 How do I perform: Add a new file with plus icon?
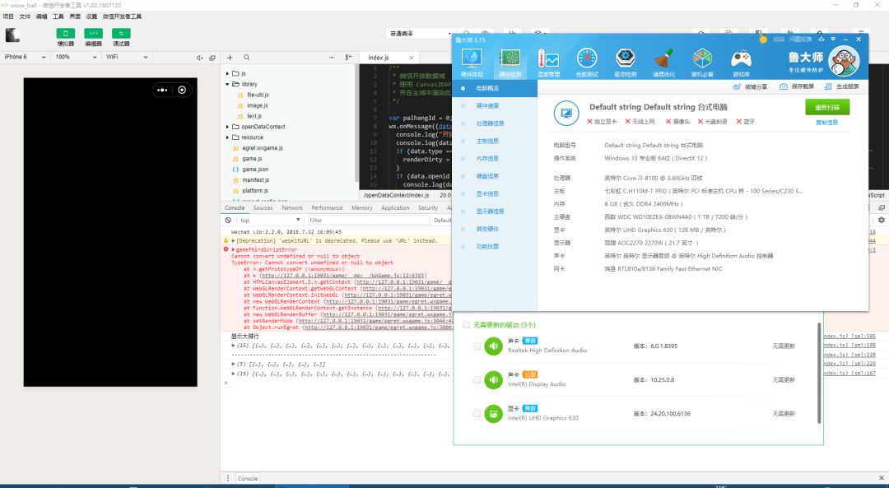[x=230, y=58]
